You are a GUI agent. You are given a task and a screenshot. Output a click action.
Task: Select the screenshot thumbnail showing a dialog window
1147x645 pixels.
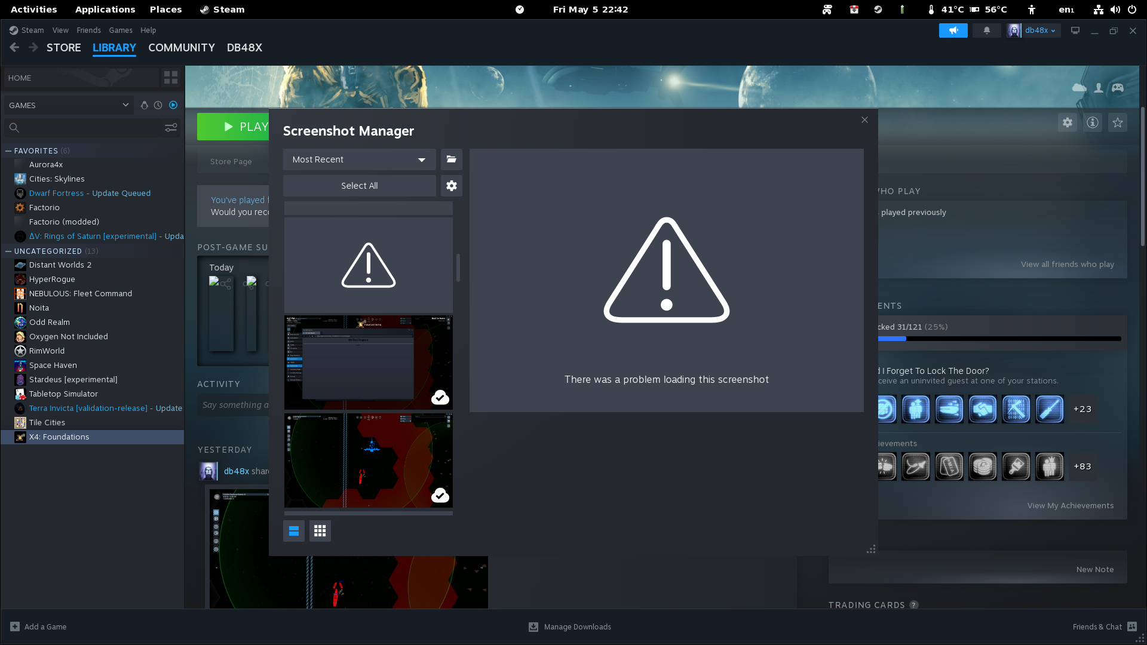(x=368, y=363)
